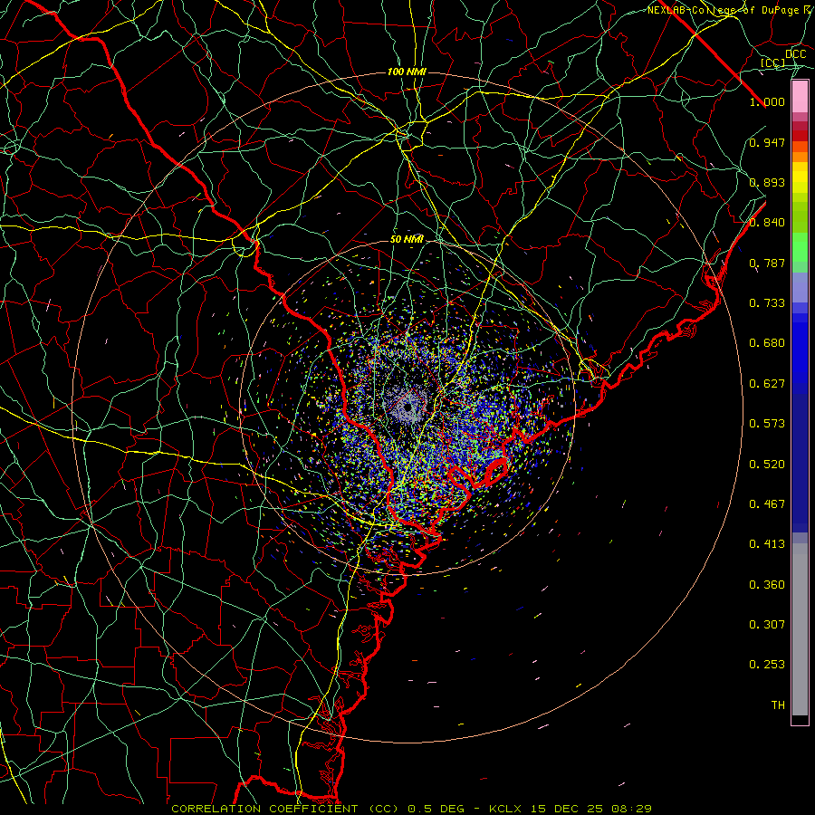This screenshot has width=815, height=815.
Task: Click the bright green segment of the color bar
Action: [x=800, y=247]
